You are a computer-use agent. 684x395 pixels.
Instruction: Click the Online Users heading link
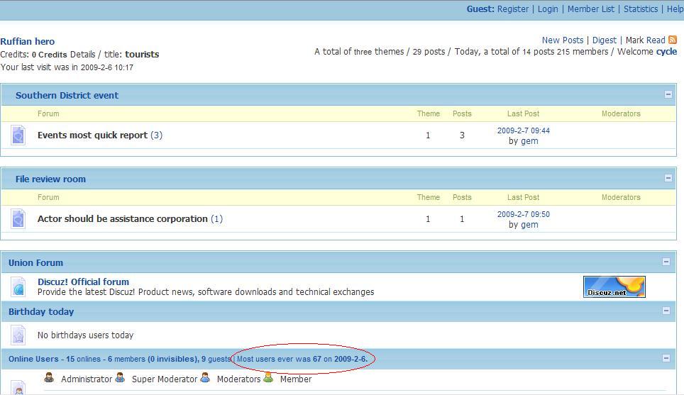33,359
